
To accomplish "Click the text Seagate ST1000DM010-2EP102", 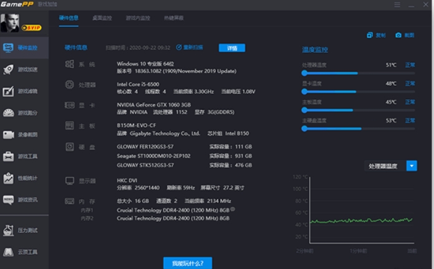I will 153,156.
